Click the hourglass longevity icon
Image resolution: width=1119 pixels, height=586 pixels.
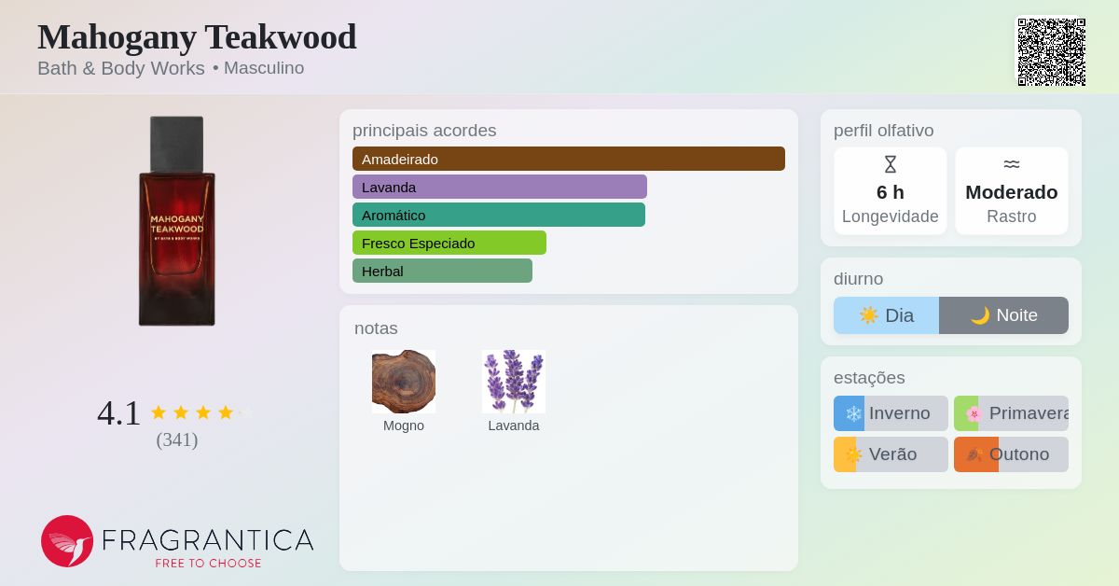pos(891,164)
